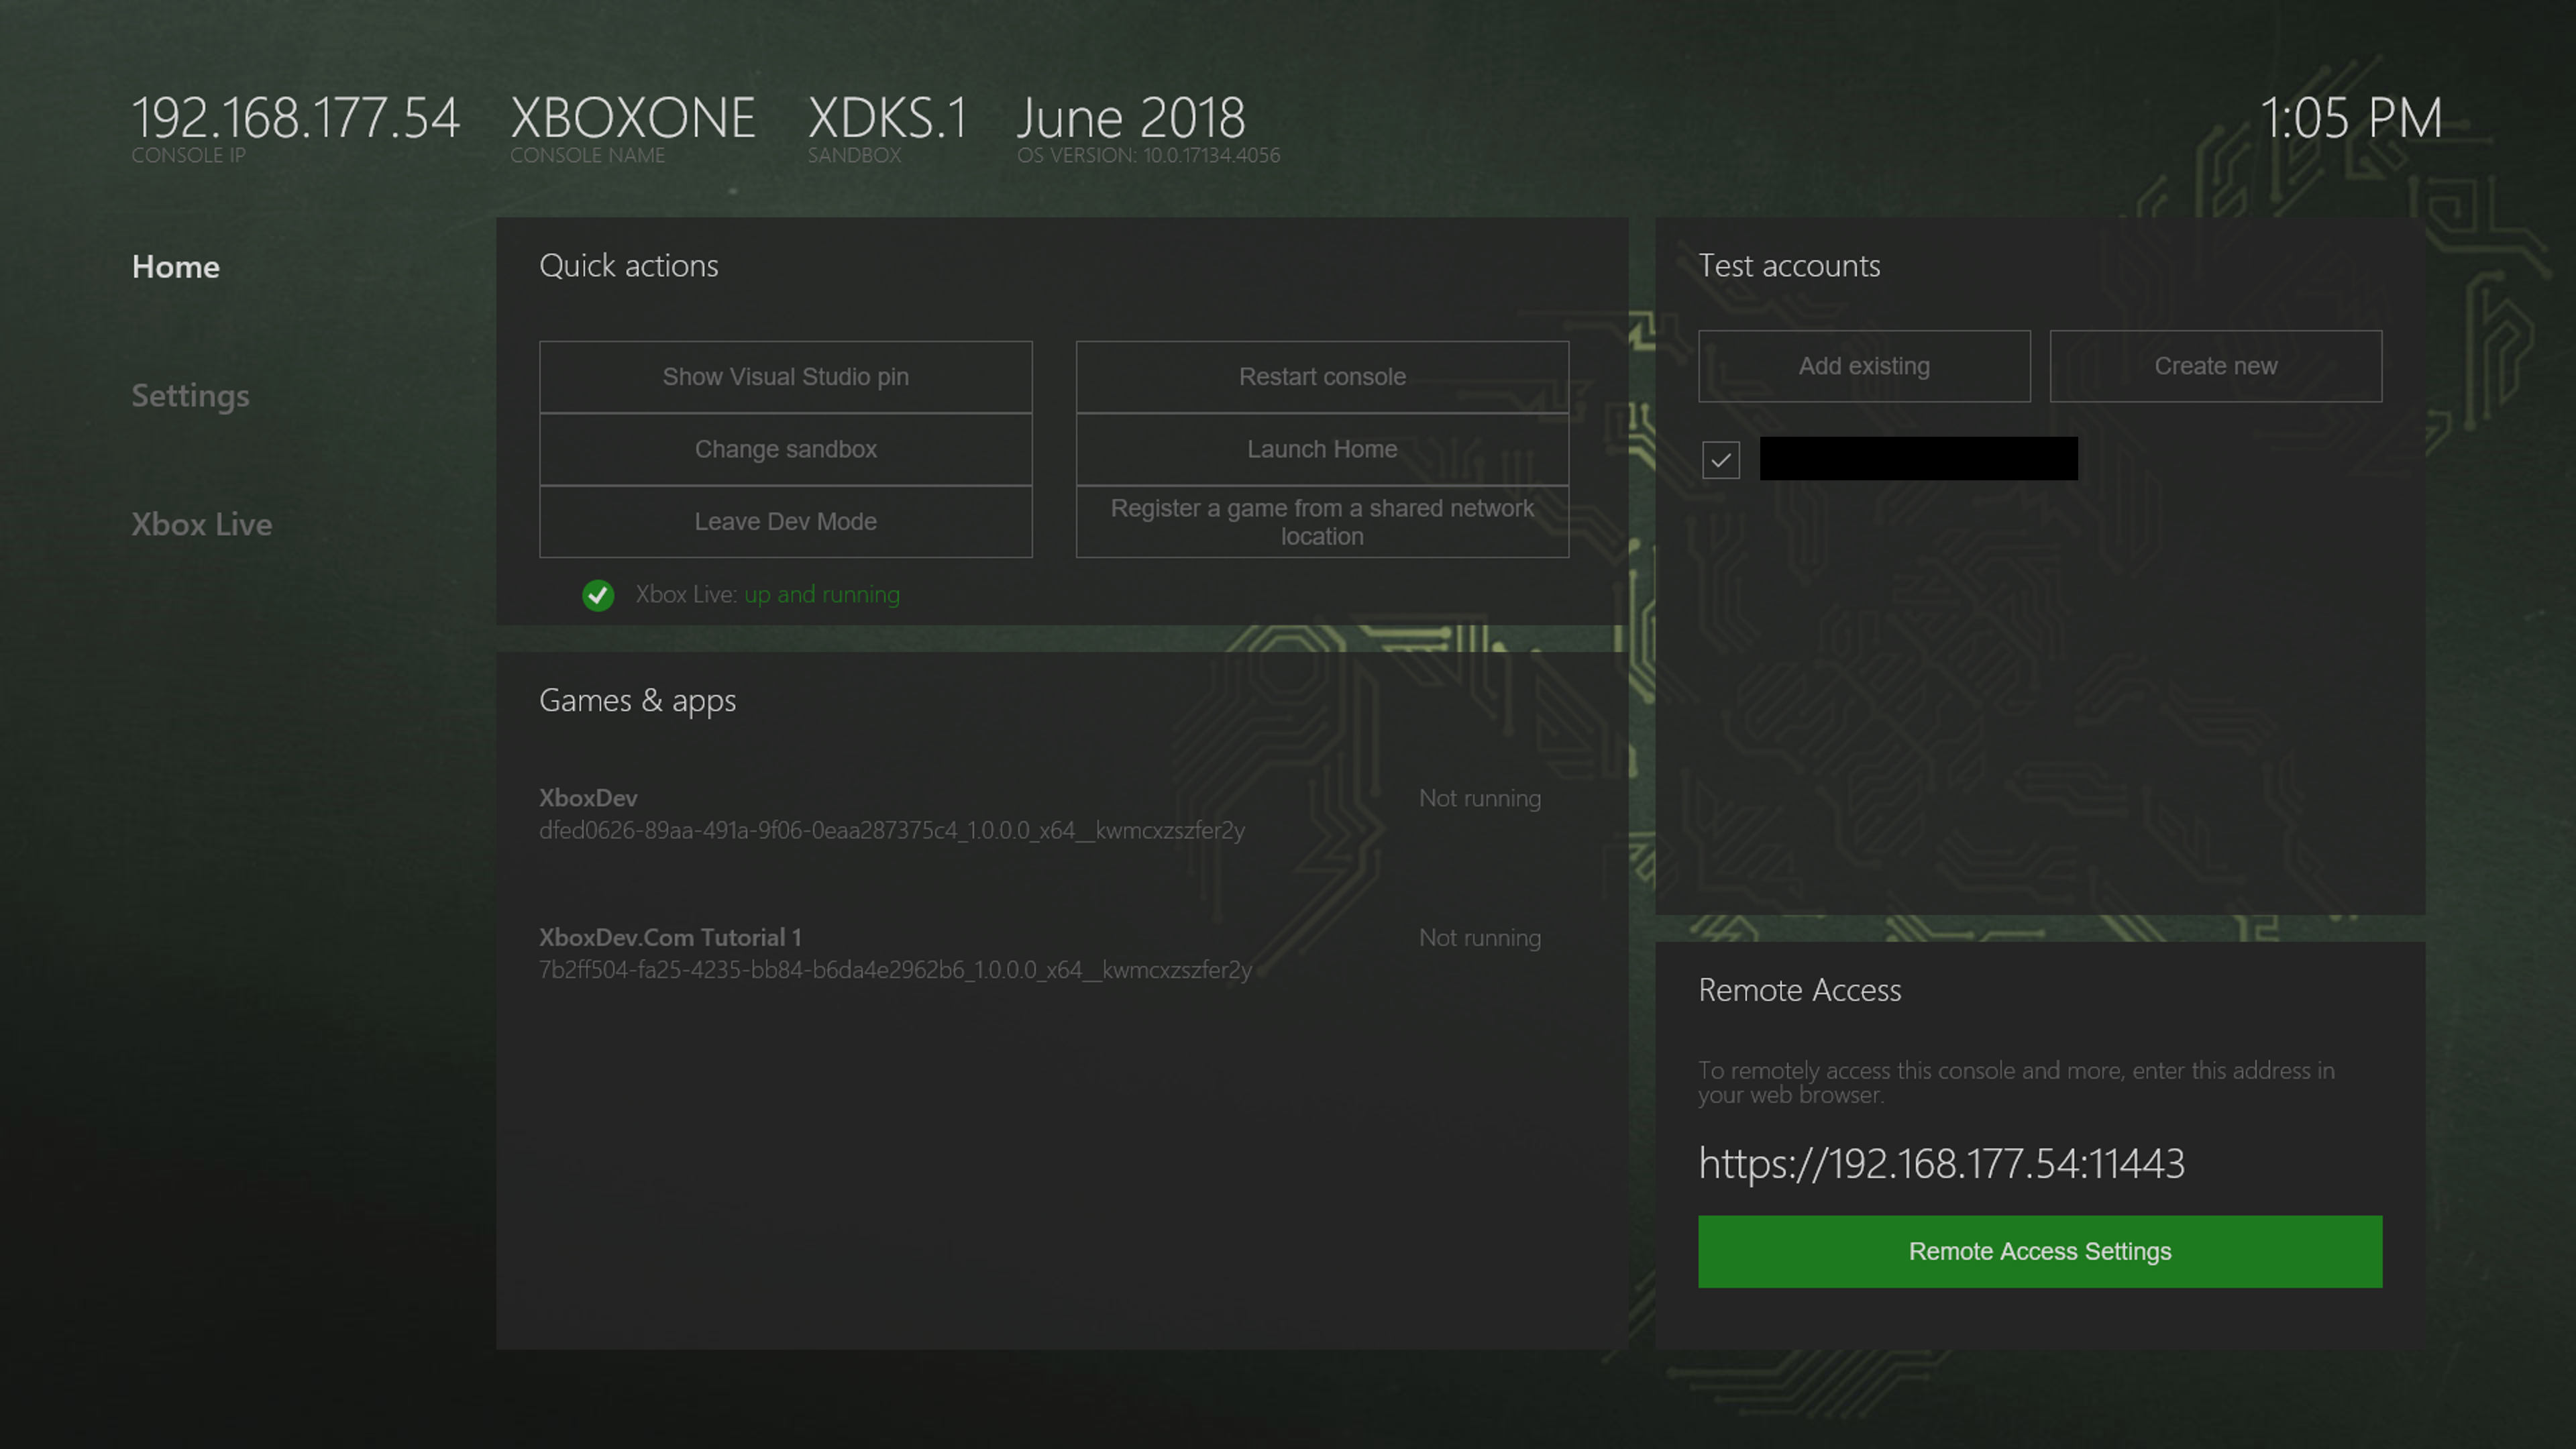Open Add existing account picker
The image size is (2576, 1449).
[x=1864, y=366]
